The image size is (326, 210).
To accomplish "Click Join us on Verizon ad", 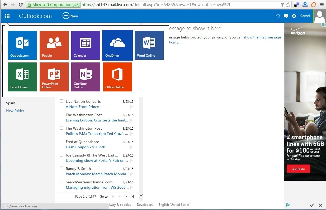I will pyautogui.click(x=299, y=169).
